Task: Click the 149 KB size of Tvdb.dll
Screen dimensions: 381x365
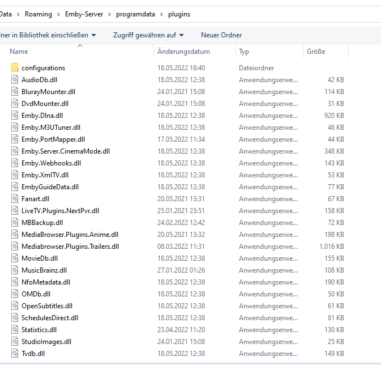Action: pos(334,354)
